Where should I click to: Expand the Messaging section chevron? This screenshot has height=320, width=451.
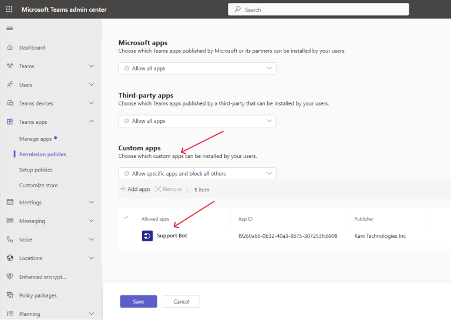(x=92, y=221)
